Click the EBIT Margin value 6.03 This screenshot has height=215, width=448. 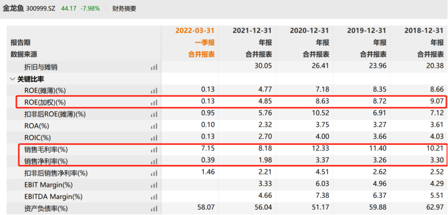click(322, 184)
